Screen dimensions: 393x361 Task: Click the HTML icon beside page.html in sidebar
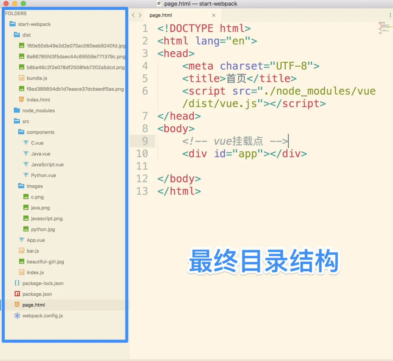[x=17, y=305]
